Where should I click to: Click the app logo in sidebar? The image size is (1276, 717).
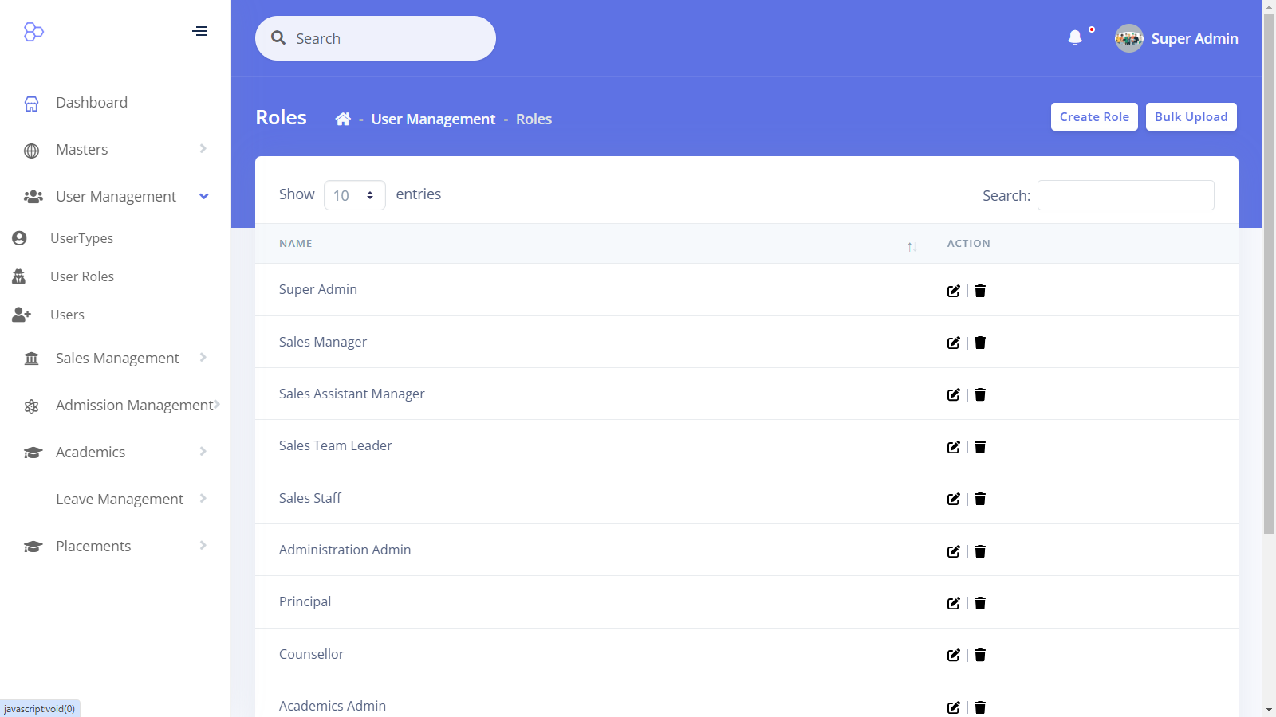coord(33,32)
